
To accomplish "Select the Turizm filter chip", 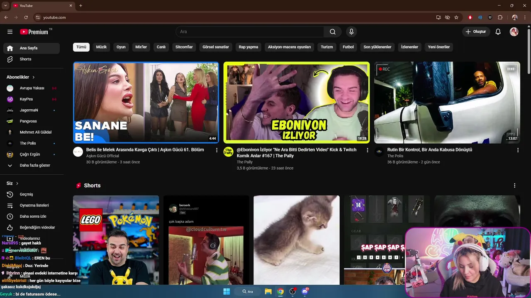I will [x=327, y=47].
